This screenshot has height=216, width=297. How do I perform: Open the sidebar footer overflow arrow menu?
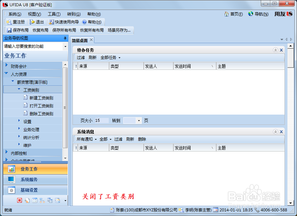tap(65, 201)
